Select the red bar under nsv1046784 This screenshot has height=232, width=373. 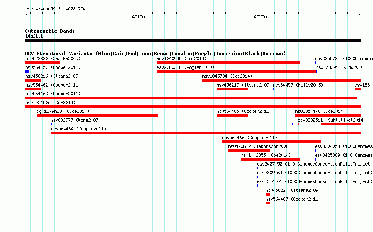[x=282, y=80]
